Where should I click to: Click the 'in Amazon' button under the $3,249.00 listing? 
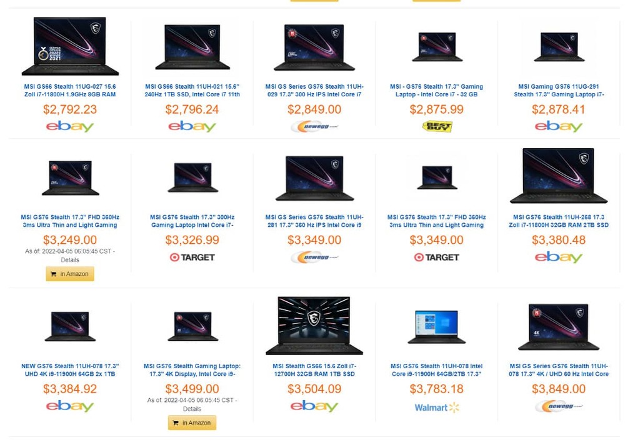[69, 273]
